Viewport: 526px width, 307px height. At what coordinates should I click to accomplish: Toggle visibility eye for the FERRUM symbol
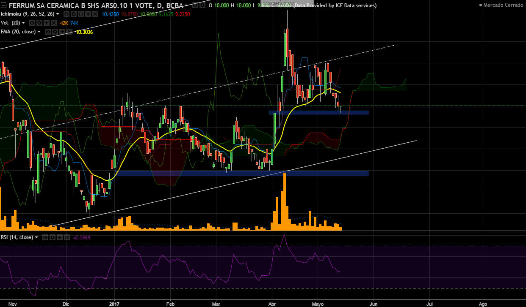195,5
